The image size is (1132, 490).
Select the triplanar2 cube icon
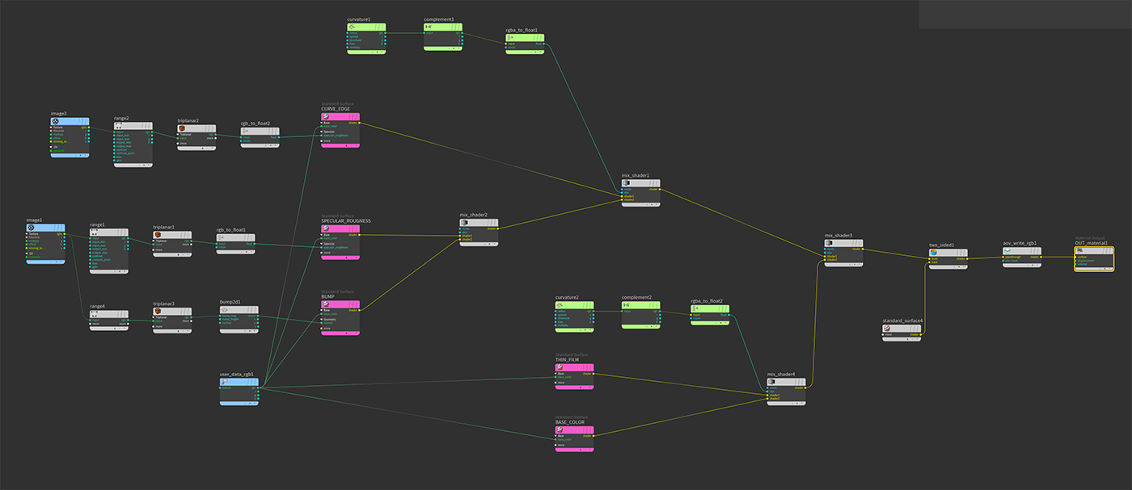183,128
